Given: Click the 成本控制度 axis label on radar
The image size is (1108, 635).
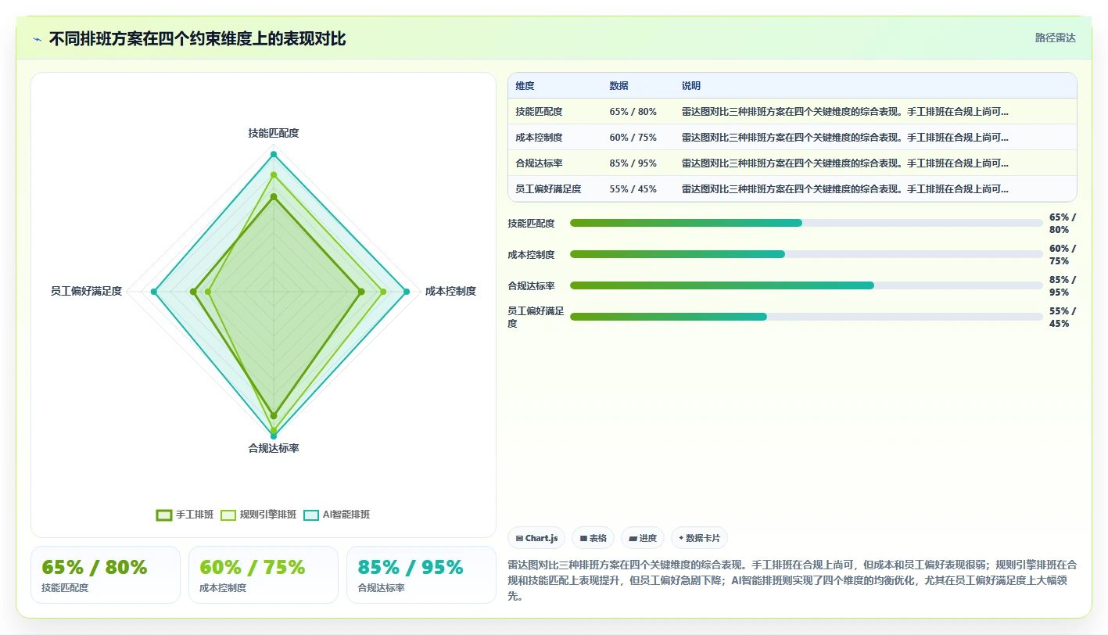Looking at the screenshot, I should click(x=450, y=291).
